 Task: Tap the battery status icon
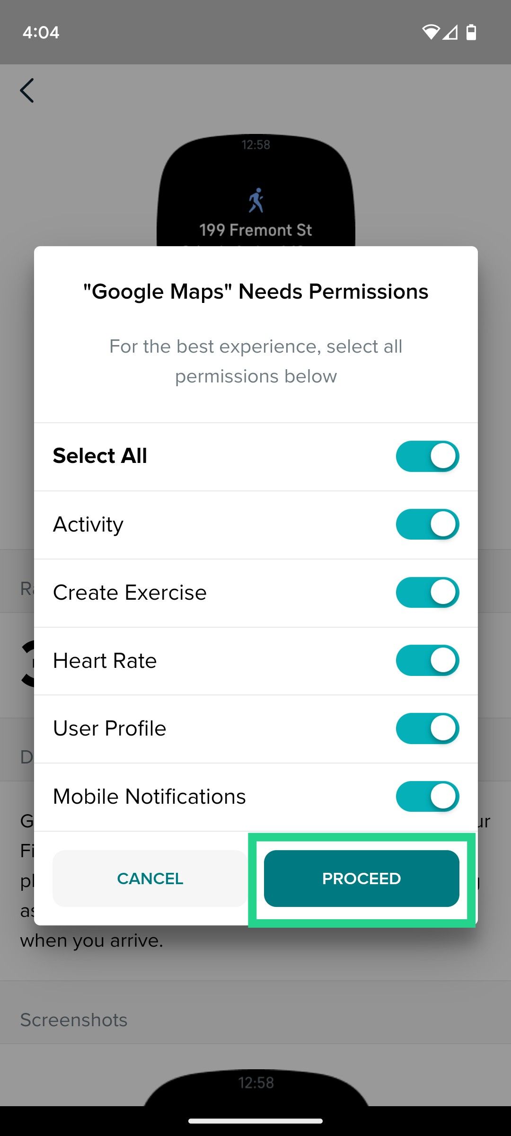(x=471, y=32)
